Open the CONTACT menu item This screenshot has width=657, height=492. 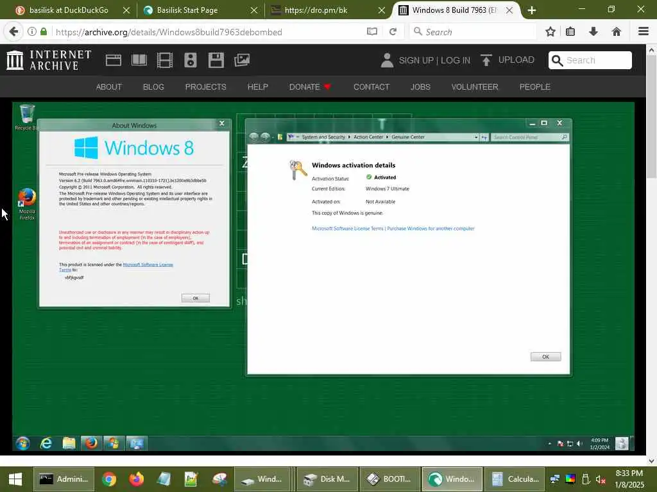(371, 87)
